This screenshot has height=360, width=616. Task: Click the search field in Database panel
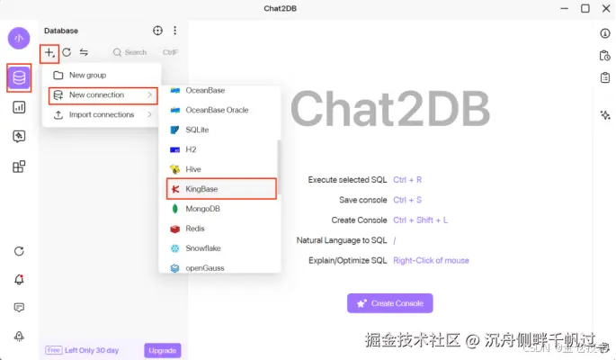[x=146, y=52]
